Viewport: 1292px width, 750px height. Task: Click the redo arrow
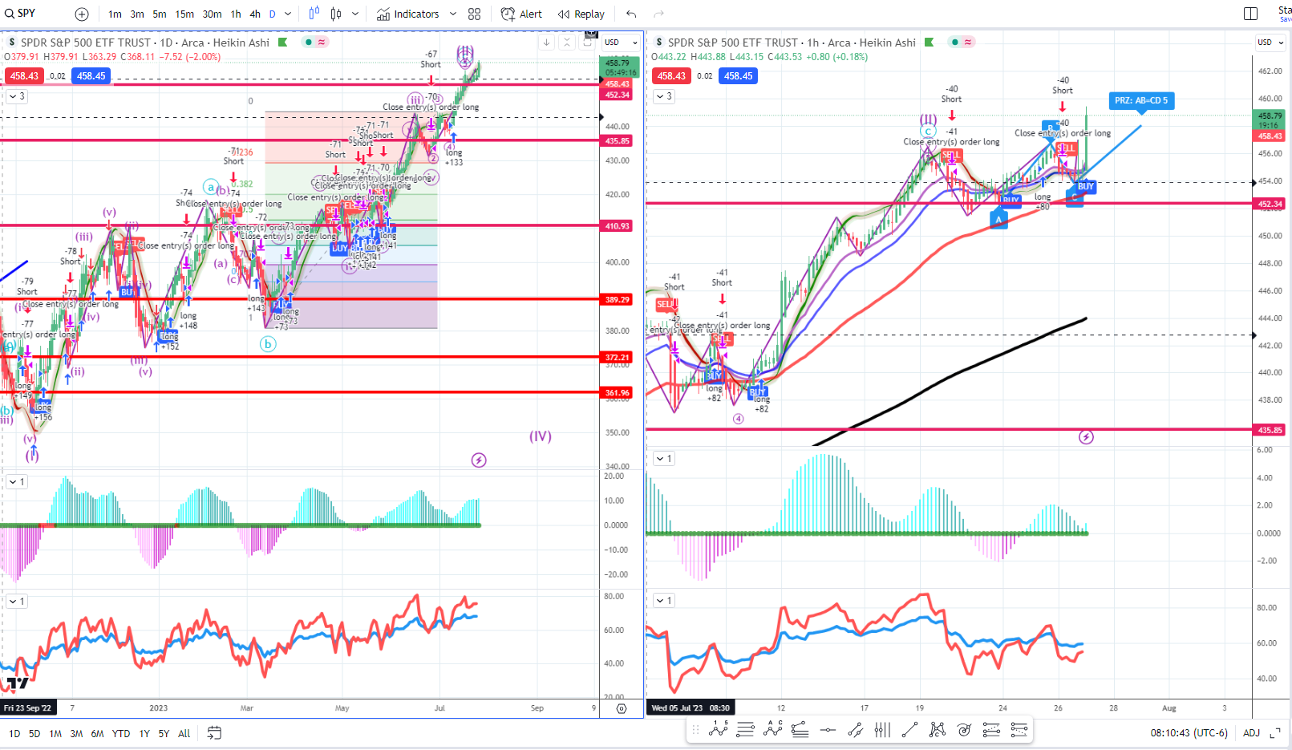[658, 14]
